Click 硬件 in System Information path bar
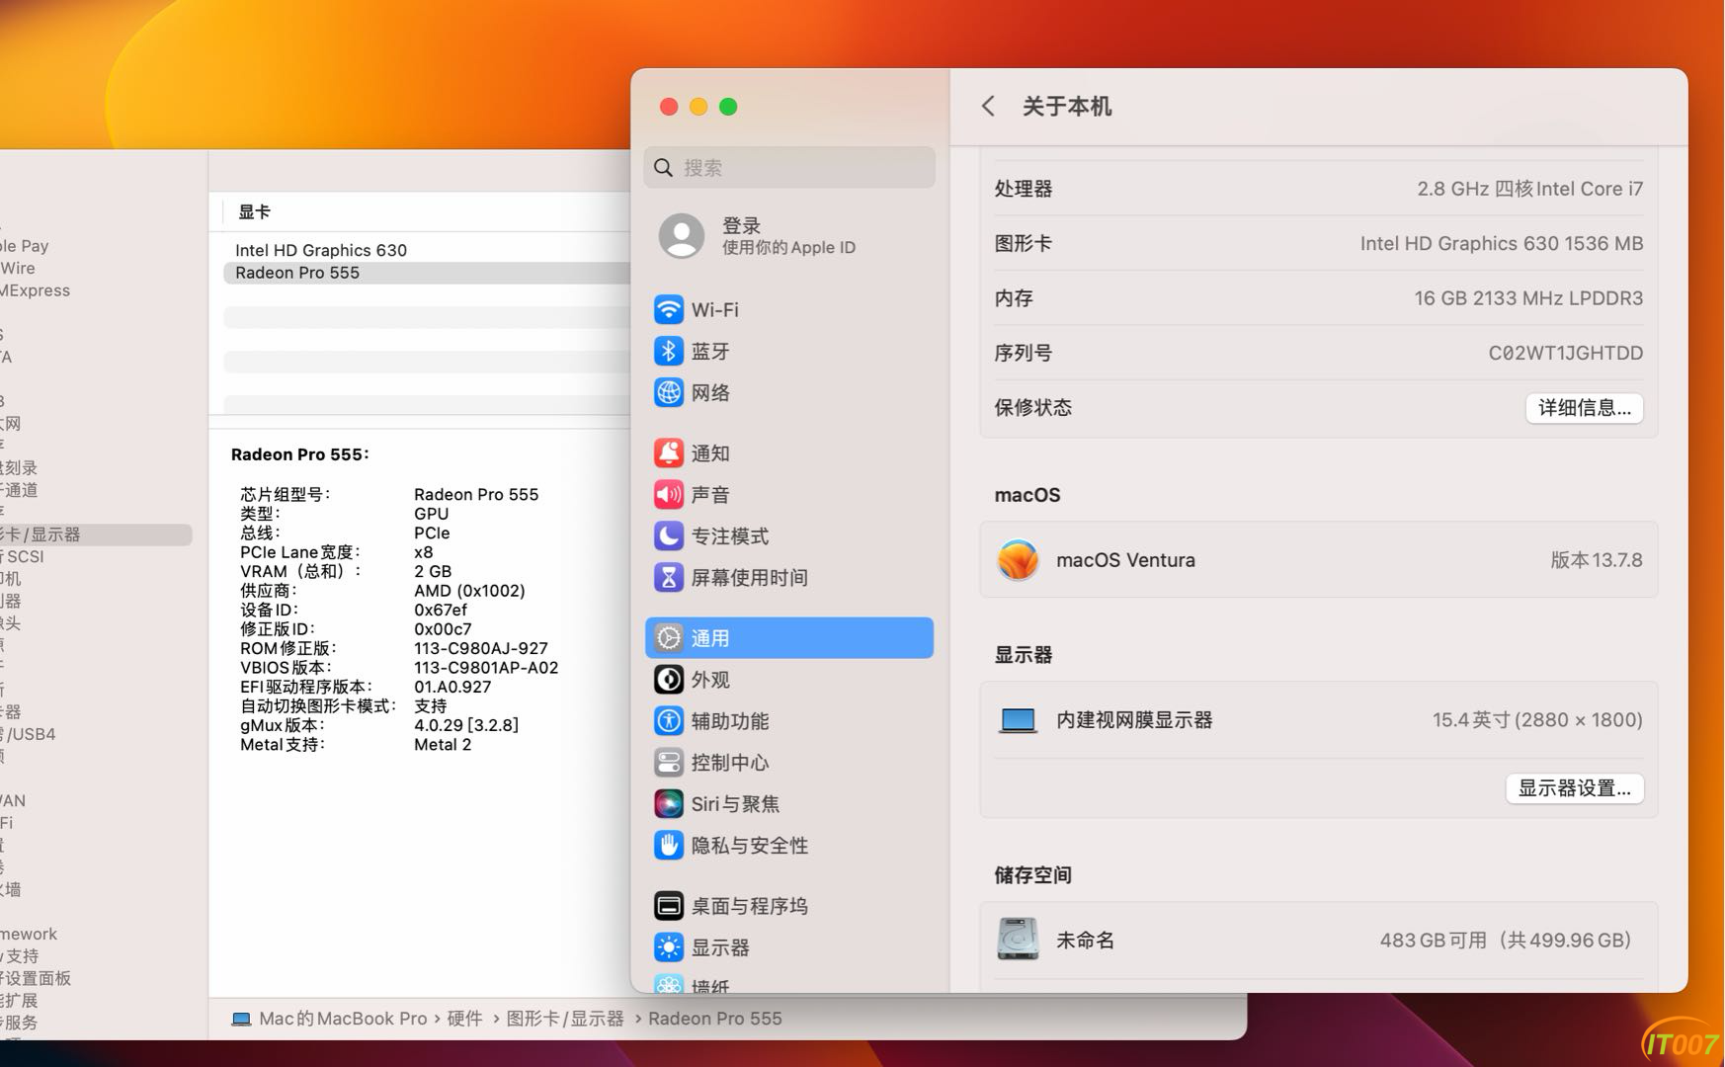 pyautogui.click(x=464, y=1019)
